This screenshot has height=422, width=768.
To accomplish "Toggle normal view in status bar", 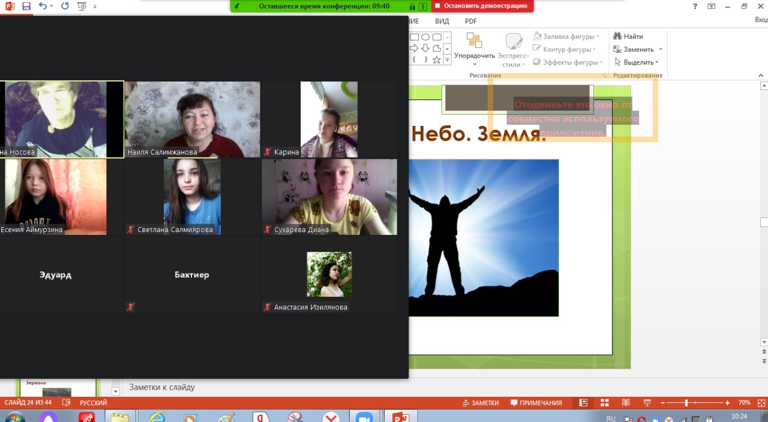I will [x=583, y=403].
